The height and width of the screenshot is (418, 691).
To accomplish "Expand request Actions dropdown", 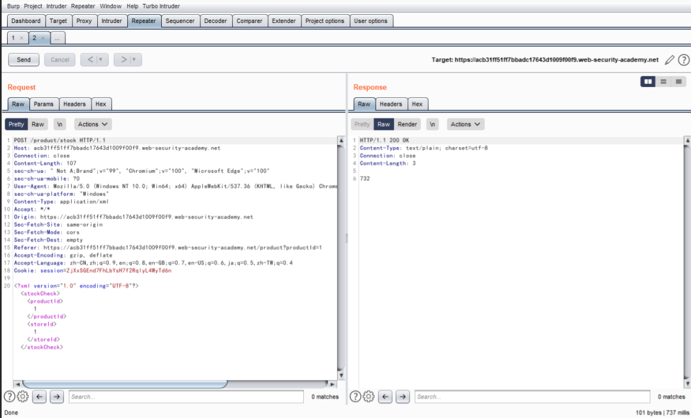I will (93, 124).
